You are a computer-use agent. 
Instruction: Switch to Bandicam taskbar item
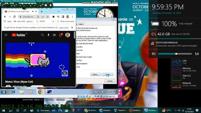click(135, 110)
